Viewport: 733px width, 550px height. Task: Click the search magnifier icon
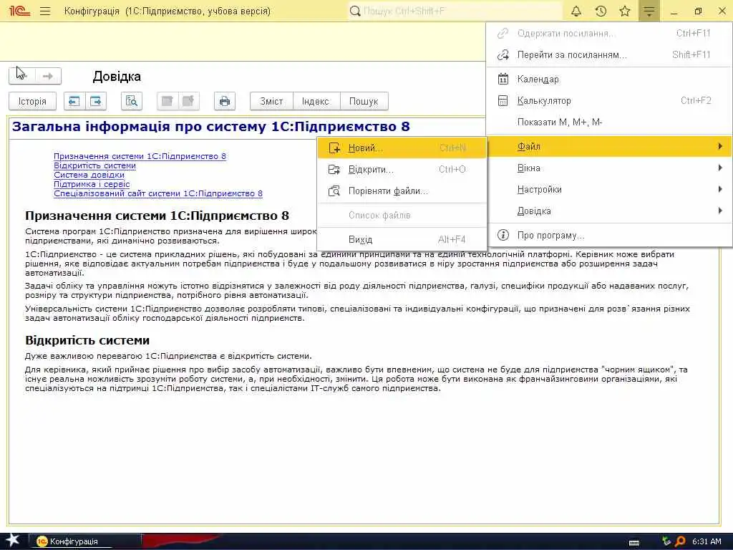pyautogui.click(x=355, y=11)
